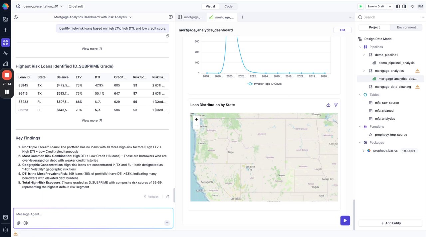Click the @ mention icon in the message box

[x=26, y=223]
